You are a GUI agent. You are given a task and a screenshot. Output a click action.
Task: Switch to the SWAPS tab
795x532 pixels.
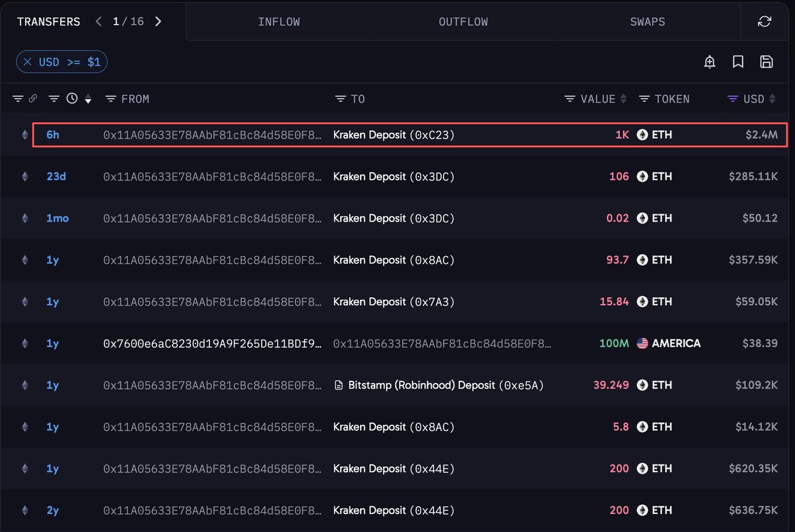click(647, 22)
